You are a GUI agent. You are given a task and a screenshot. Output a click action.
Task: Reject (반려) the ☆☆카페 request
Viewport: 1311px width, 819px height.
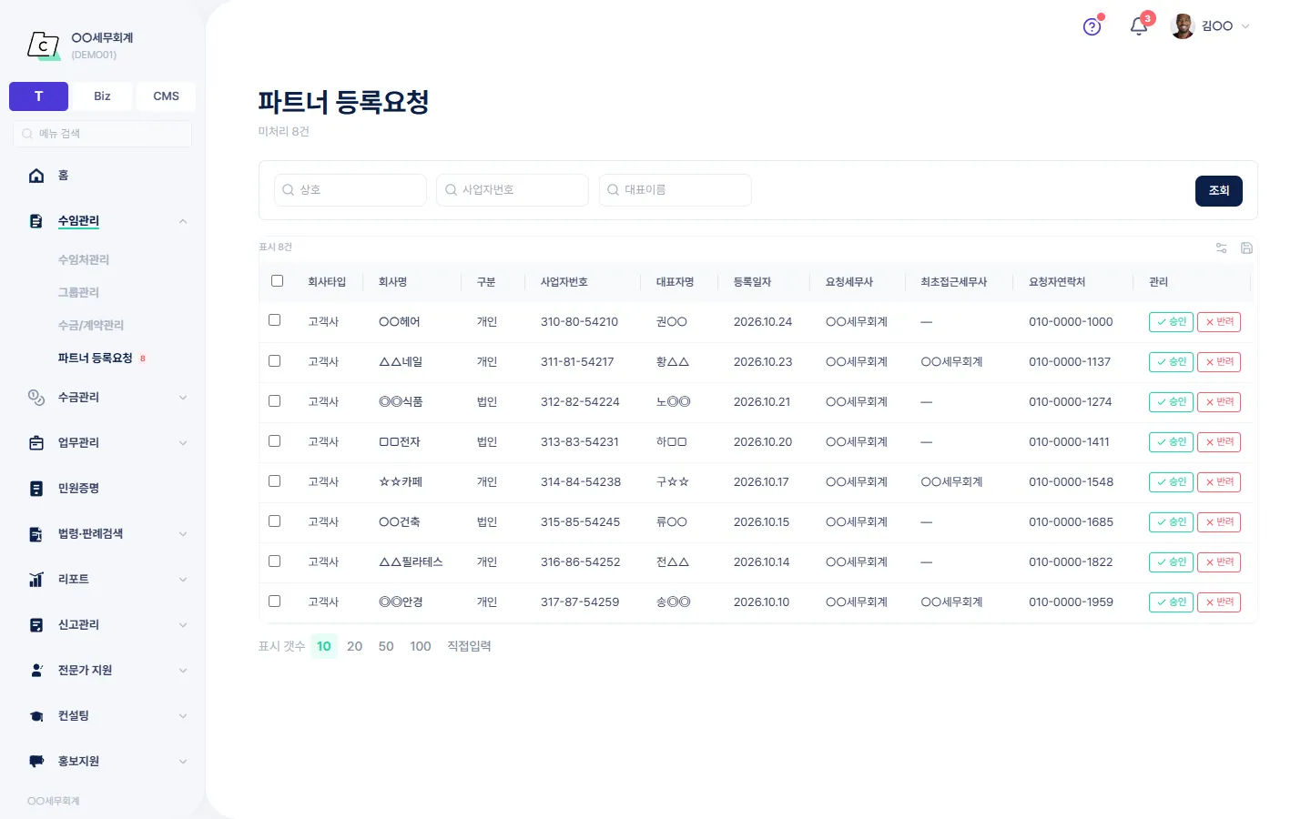coord(1219,482)
